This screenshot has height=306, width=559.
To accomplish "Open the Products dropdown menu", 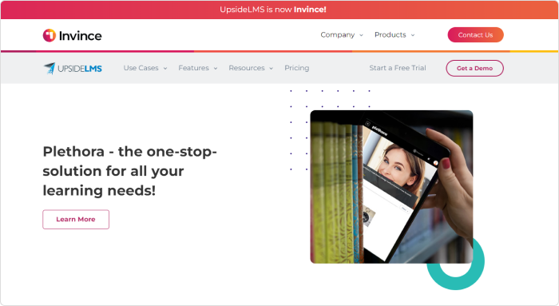I will click(x=394, y=35).
